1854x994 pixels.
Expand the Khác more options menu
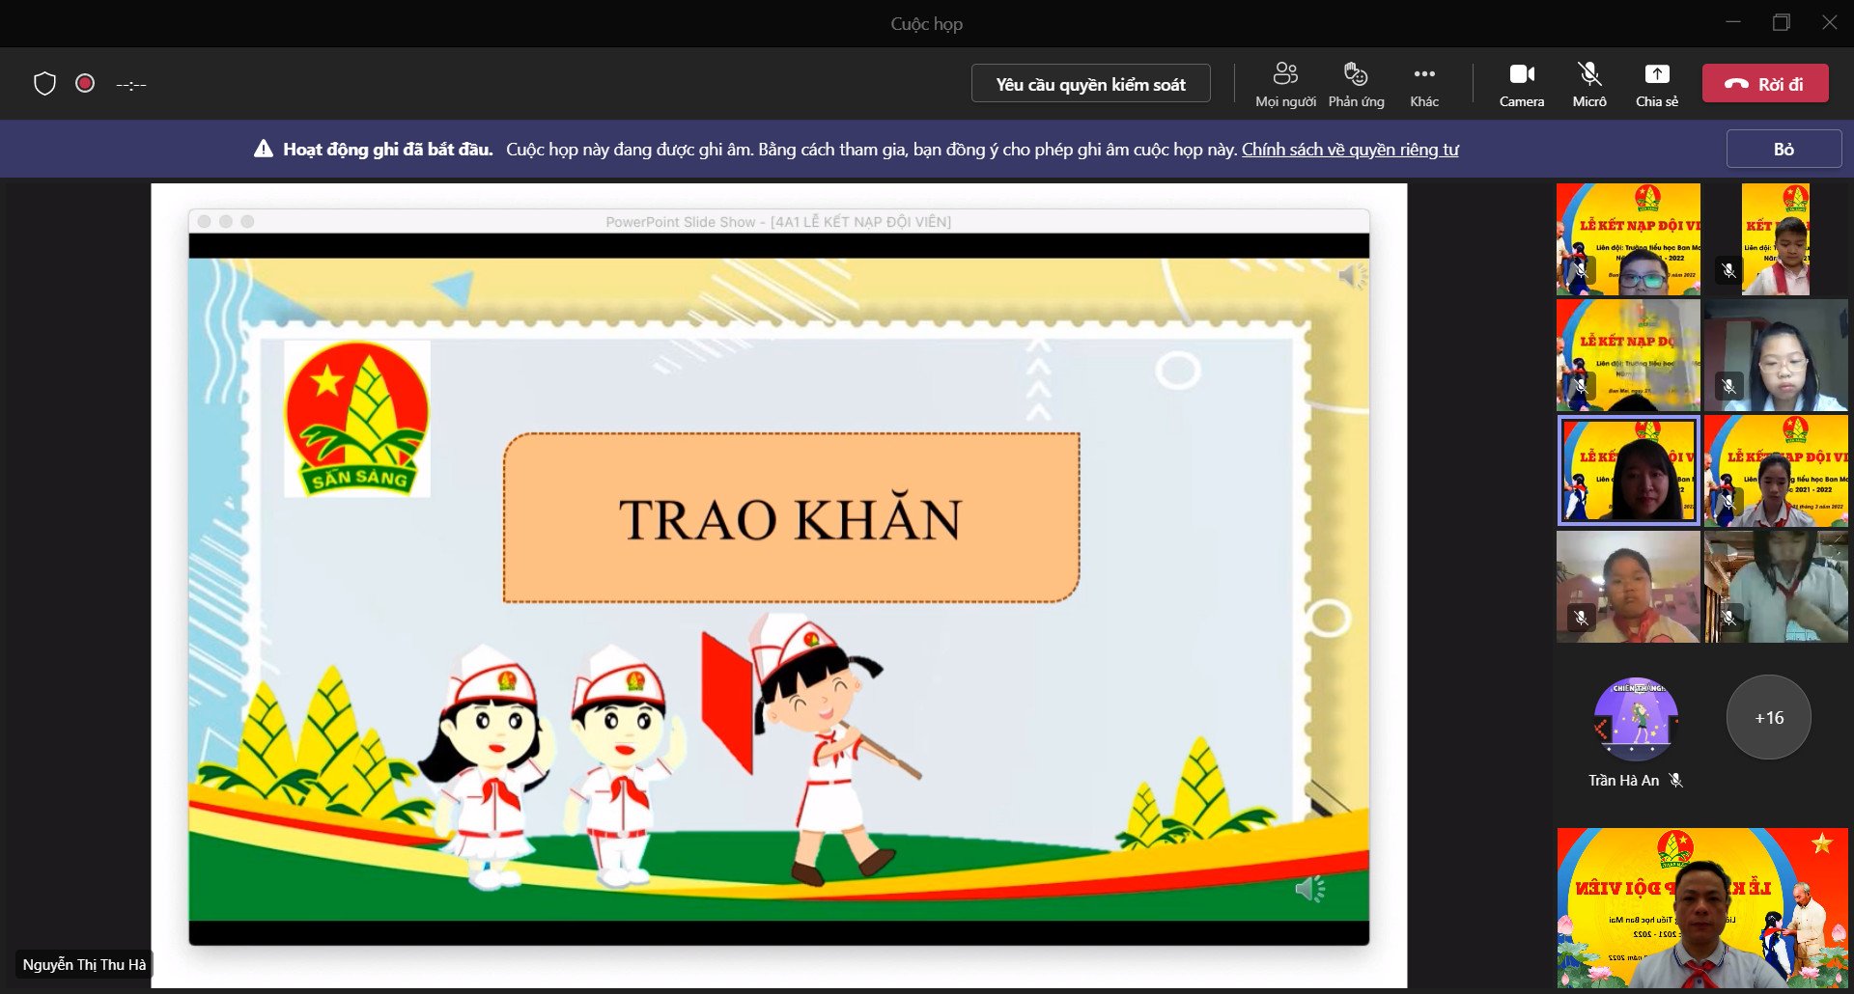(1423, 84)
